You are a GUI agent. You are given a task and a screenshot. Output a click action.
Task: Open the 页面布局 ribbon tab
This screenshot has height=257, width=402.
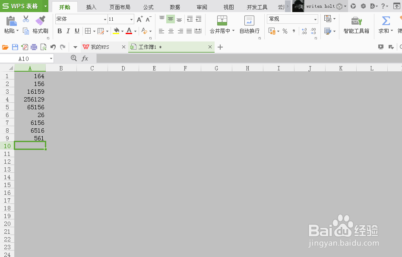[x=120, y=7]
